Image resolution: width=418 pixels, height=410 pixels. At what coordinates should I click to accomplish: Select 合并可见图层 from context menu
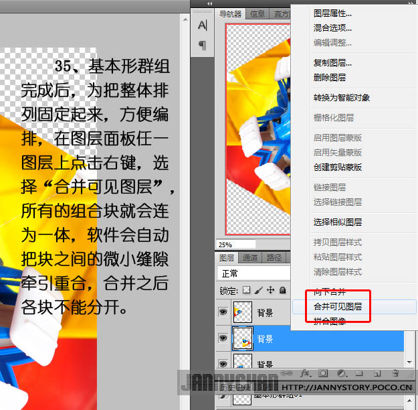pyautogui.click(x=338, y=307)
